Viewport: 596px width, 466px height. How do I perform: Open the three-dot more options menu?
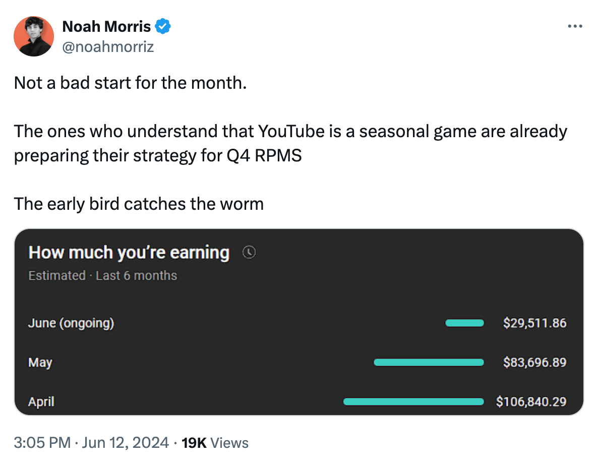[x=575, y=26]
